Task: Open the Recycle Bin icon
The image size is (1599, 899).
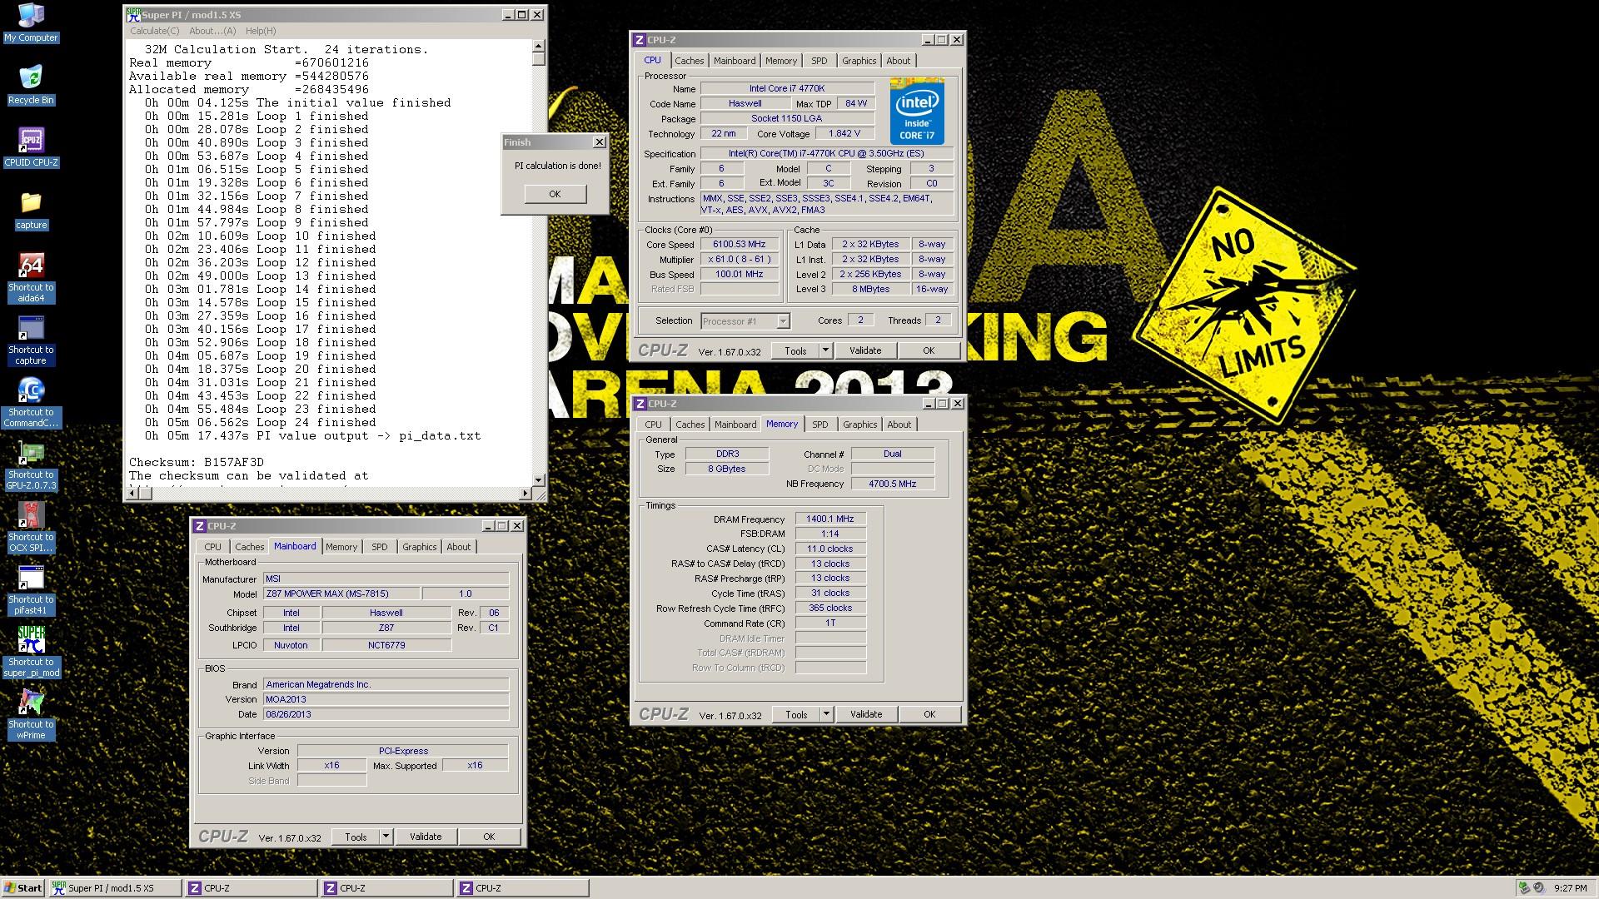Action: pos(31,85)
